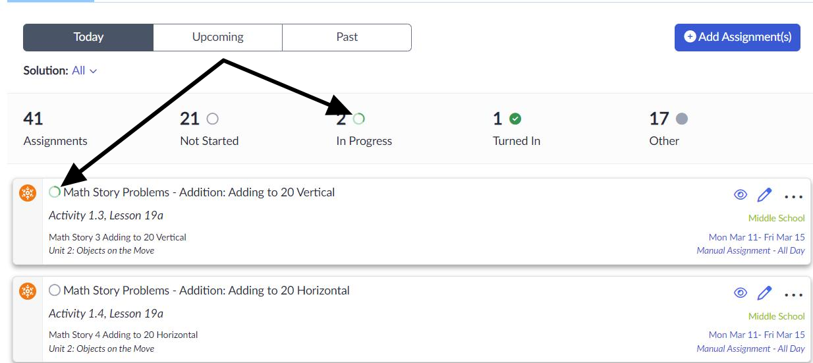Open more options for Adding to 20 Vertical
Viewport: 813px width, 363px height.
coord(794,196)
